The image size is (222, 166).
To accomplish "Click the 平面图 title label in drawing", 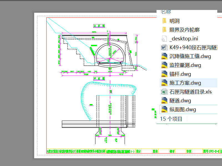I will pyautogui.click(x=99, y=79).
